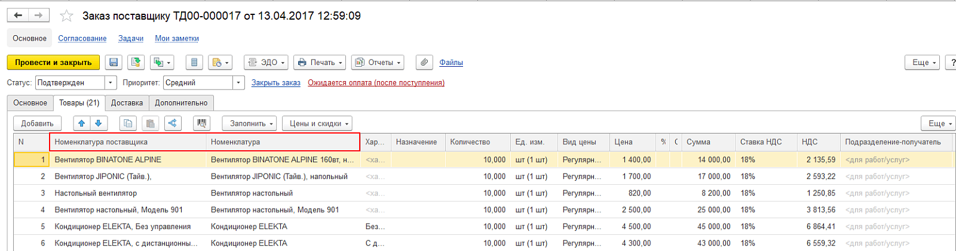Screen dimensions: 956x251
Task: Open the Отчеты dropdown menu
Action: pos(378,62)
